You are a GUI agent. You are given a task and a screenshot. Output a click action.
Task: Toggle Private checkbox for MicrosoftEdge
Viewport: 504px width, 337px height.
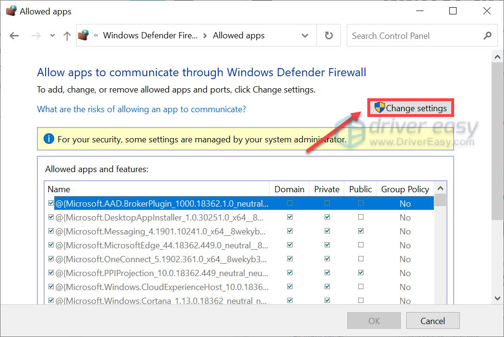point(327,245)
